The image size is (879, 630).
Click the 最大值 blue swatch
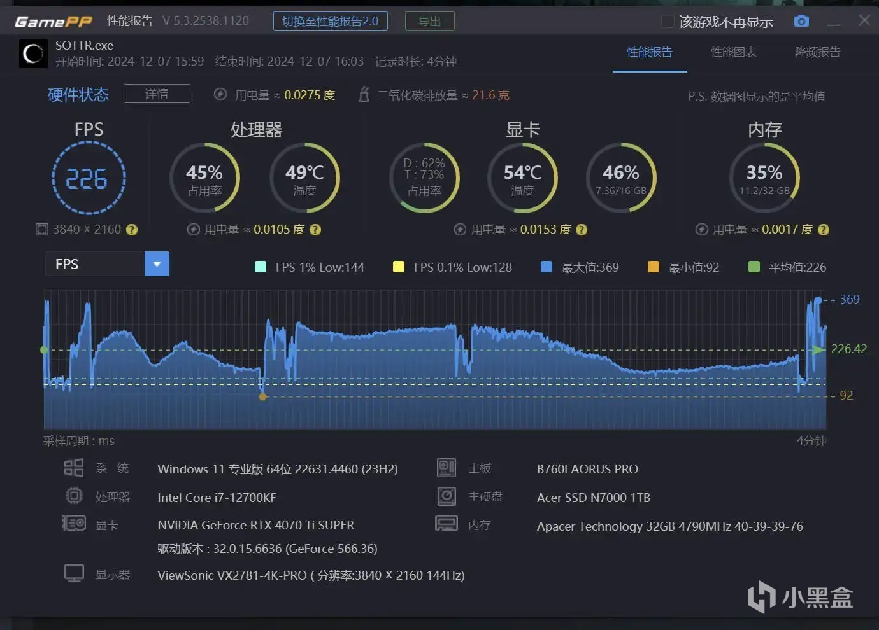tap(547, 267)
